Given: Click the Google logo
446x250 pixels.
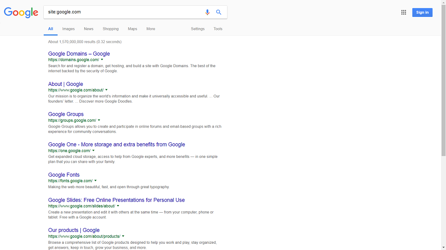Looking at the screenshot, I should click(21, 12).
